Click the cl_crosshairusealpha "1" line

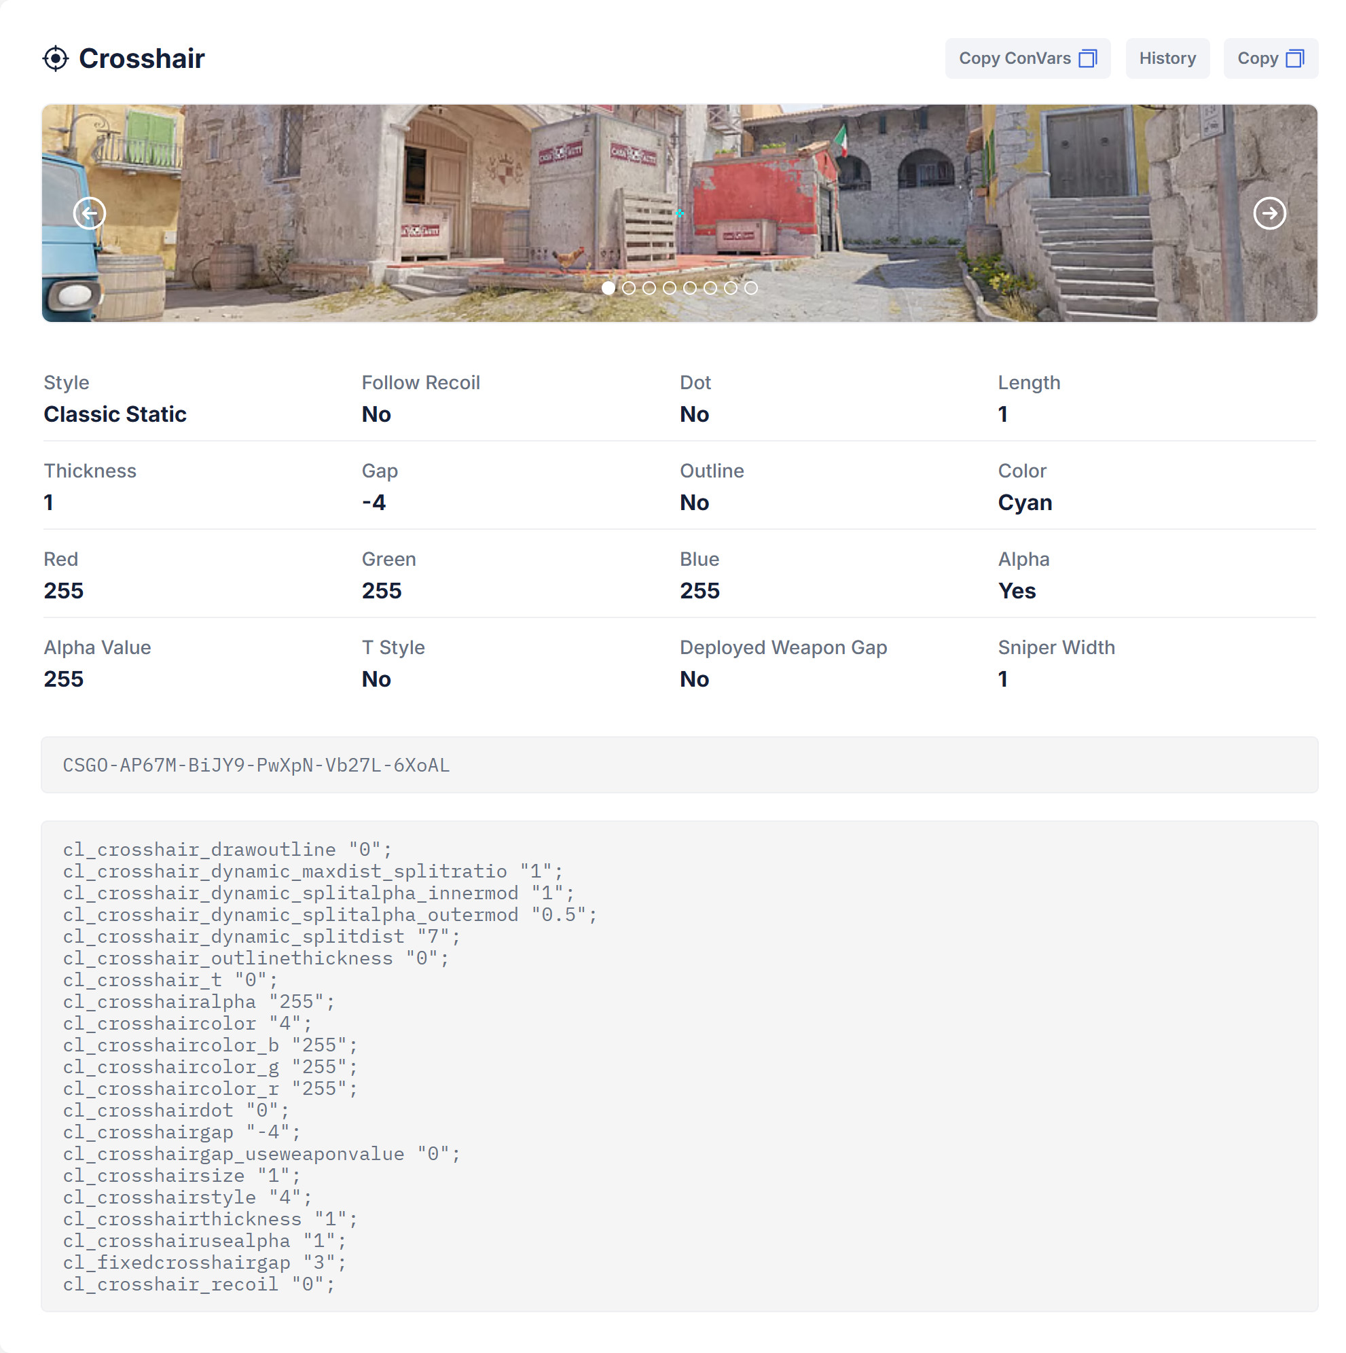click(204, 1241)
